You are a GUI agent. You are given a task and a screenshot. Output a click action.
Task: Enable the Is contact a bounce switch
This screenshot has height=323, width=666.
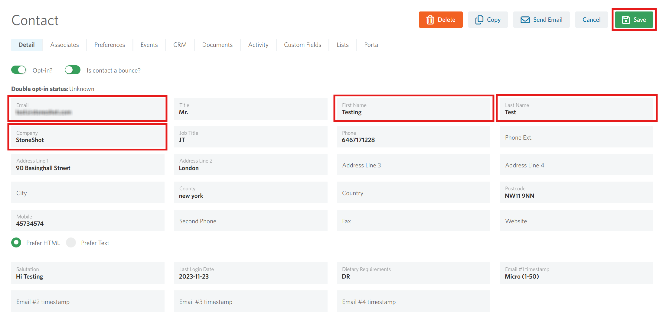click(x=73, y=70)
